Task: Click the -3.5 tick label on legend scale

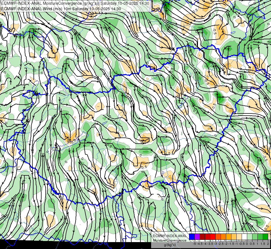Action: (210, 244)
